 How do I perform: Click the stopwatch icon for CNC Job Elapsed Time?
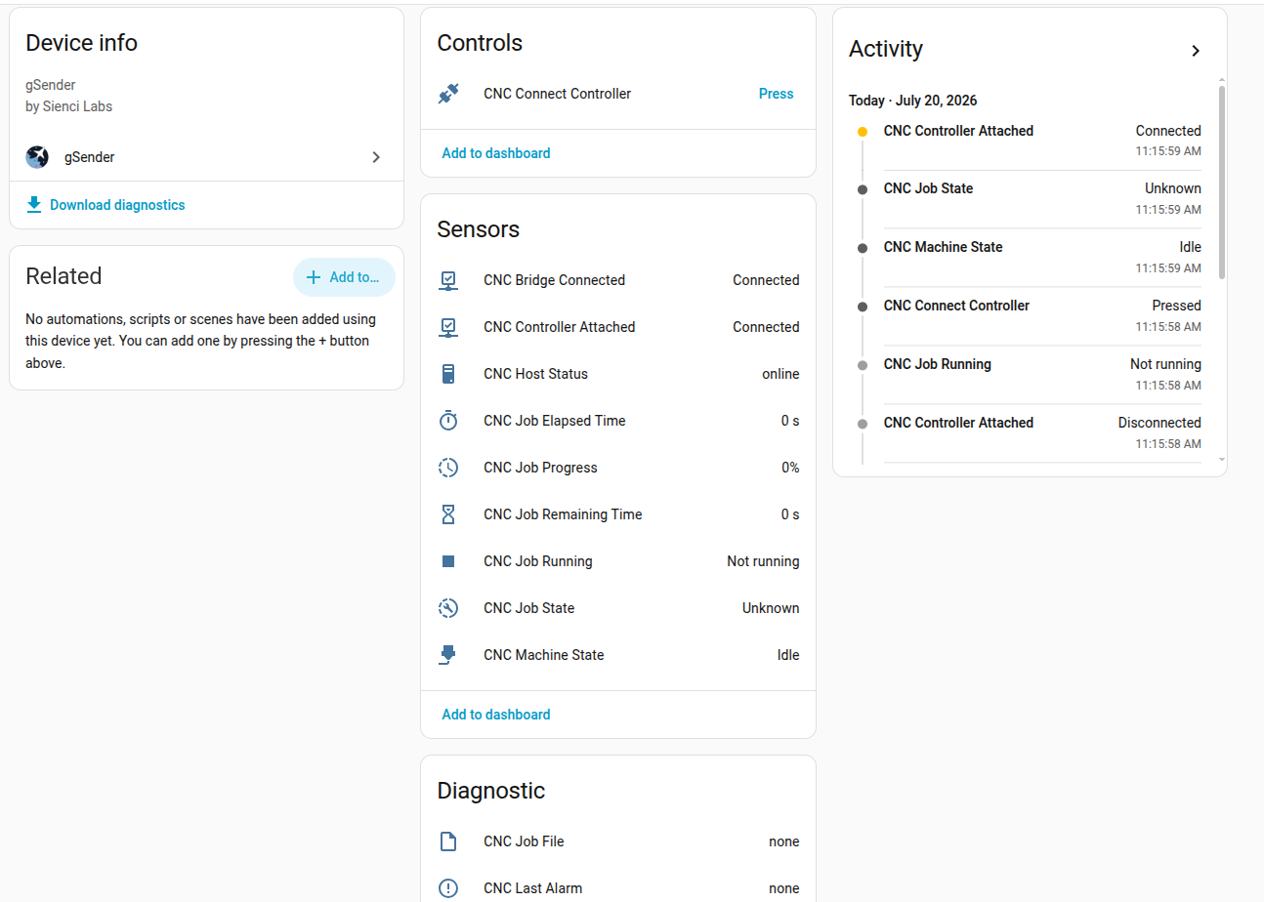pos(448,421)
